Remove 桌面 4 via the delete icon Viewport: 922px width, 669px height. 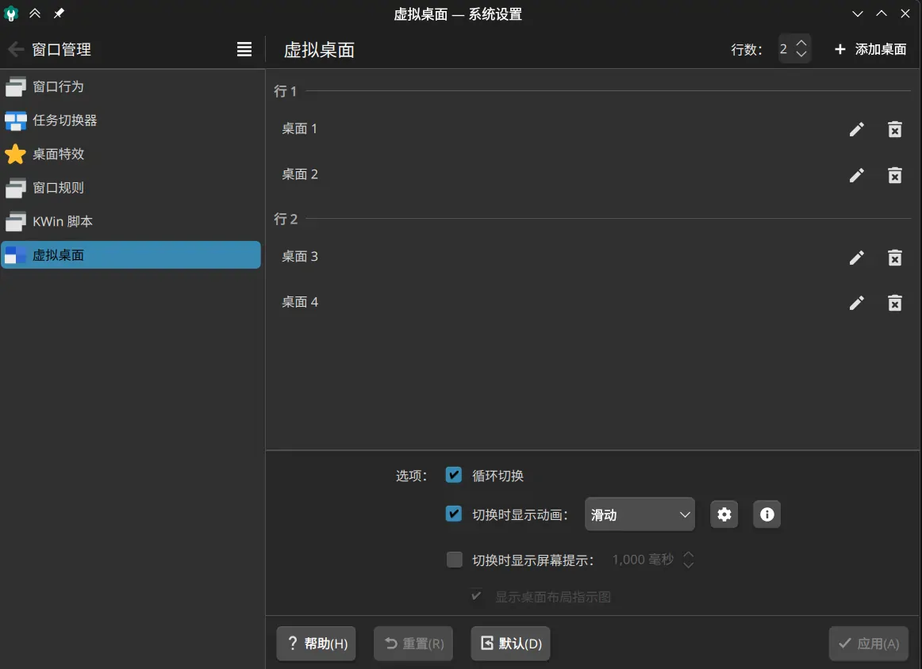pyautogui.click(x=895, y=303)
